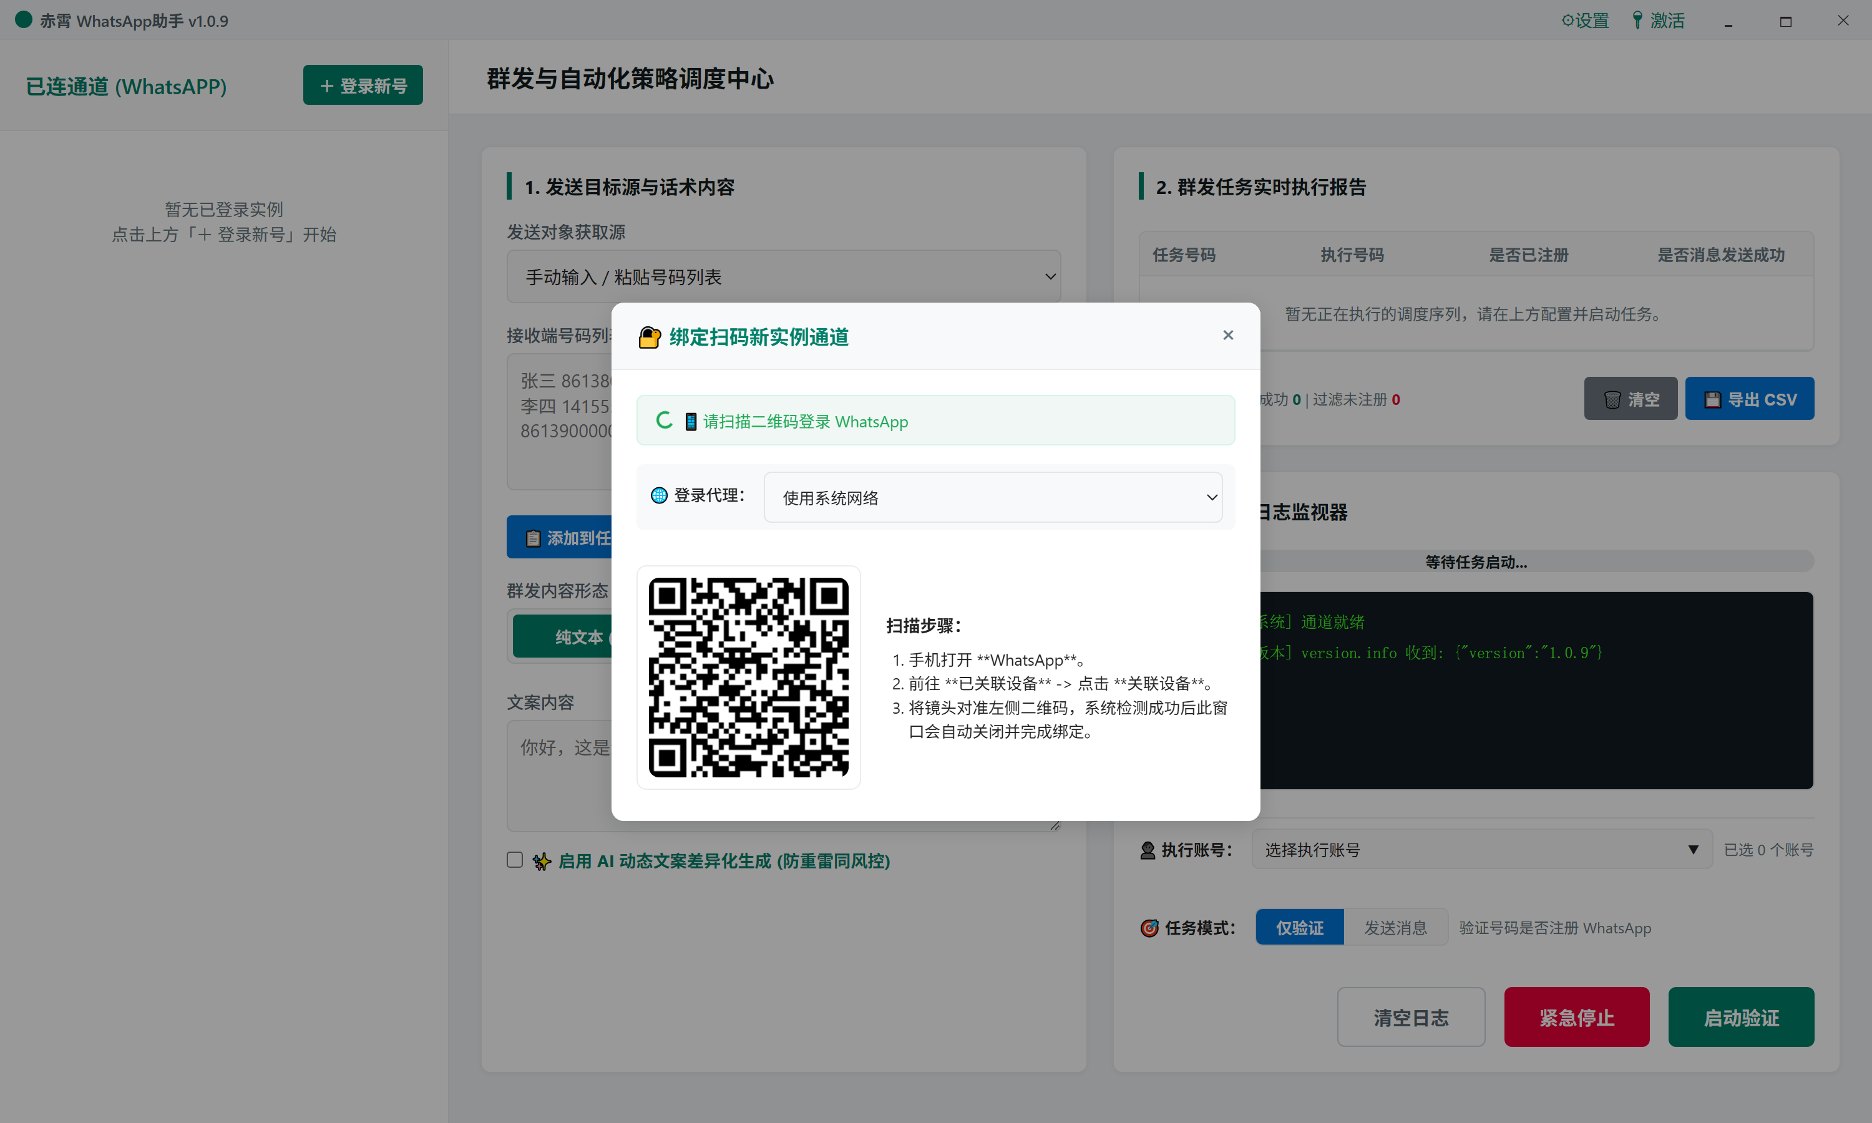Click the 任务号码 column header
Viewport: 1872px width, 1123px height.
point(1184,255)
